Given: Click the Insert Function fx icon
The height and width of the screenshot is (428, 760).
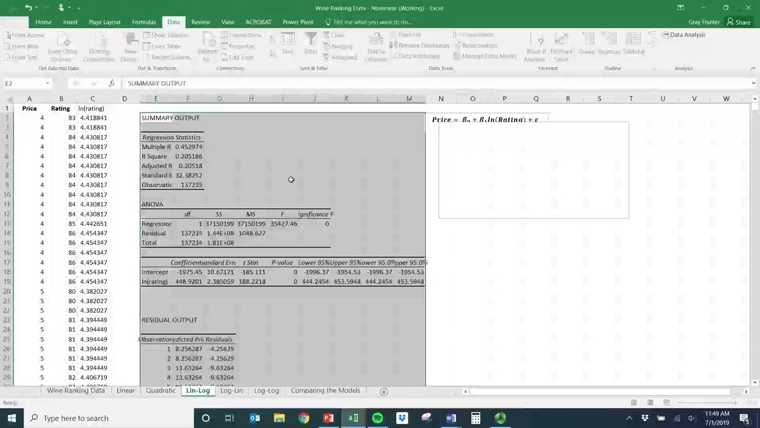Looking at the screenshot, I should pyautogui.click(x=111, y=83).
